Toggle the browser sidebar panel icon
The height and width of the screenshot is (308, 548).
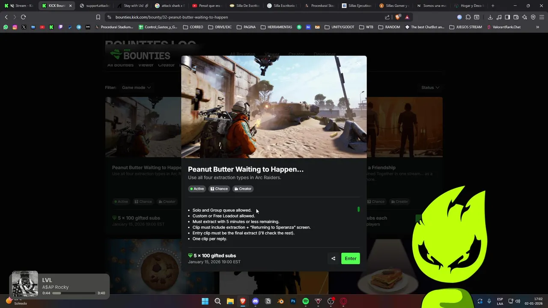click(x=507, y=17)
